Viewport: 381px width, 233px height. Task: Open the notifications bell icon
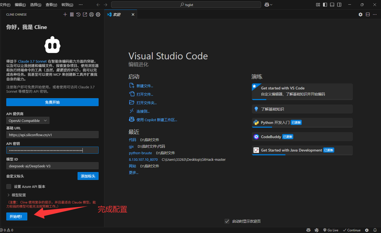point(375,230)
